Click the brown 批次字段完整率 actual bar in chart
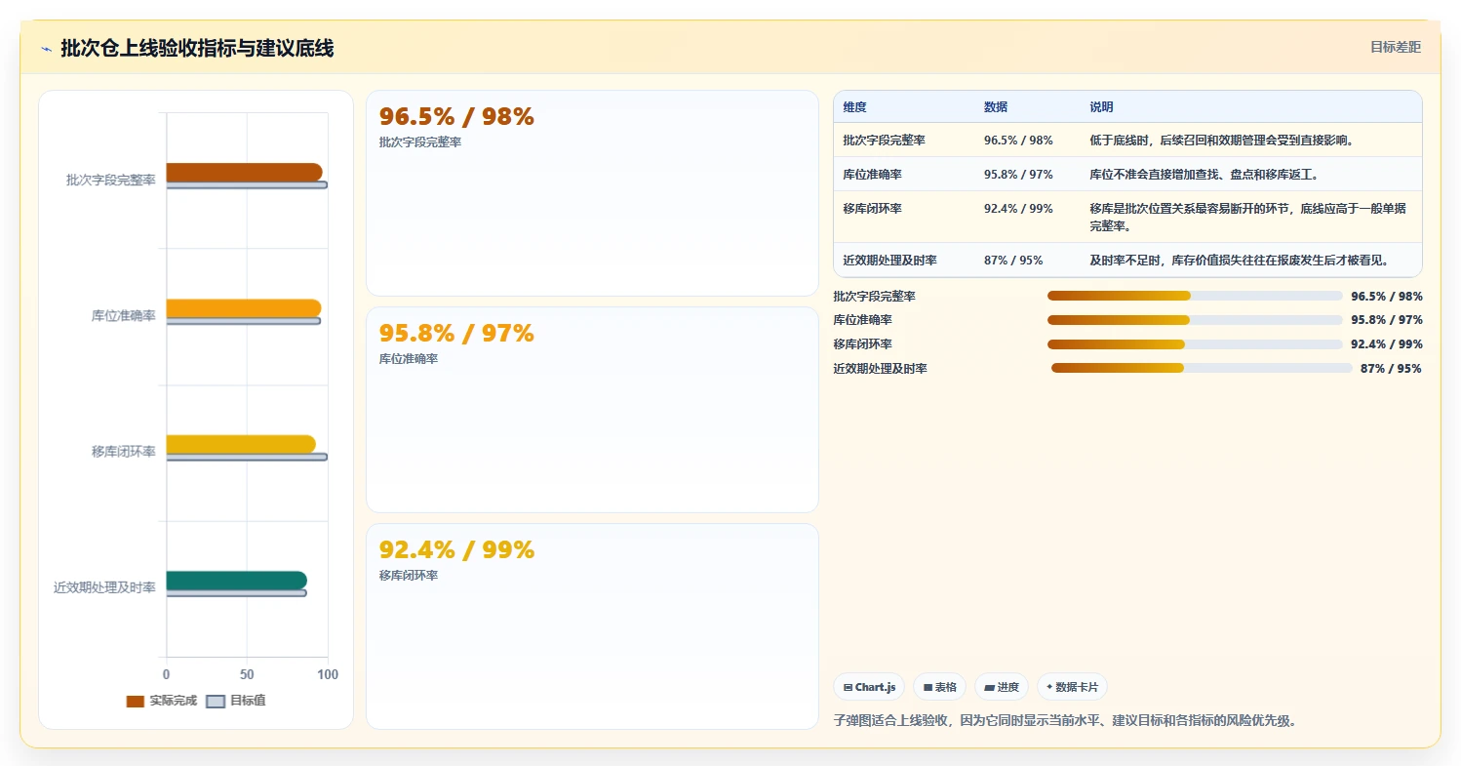 [x=244, y=173]
